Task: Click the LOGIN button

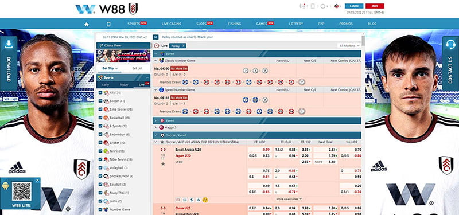Action: [354, 6]
